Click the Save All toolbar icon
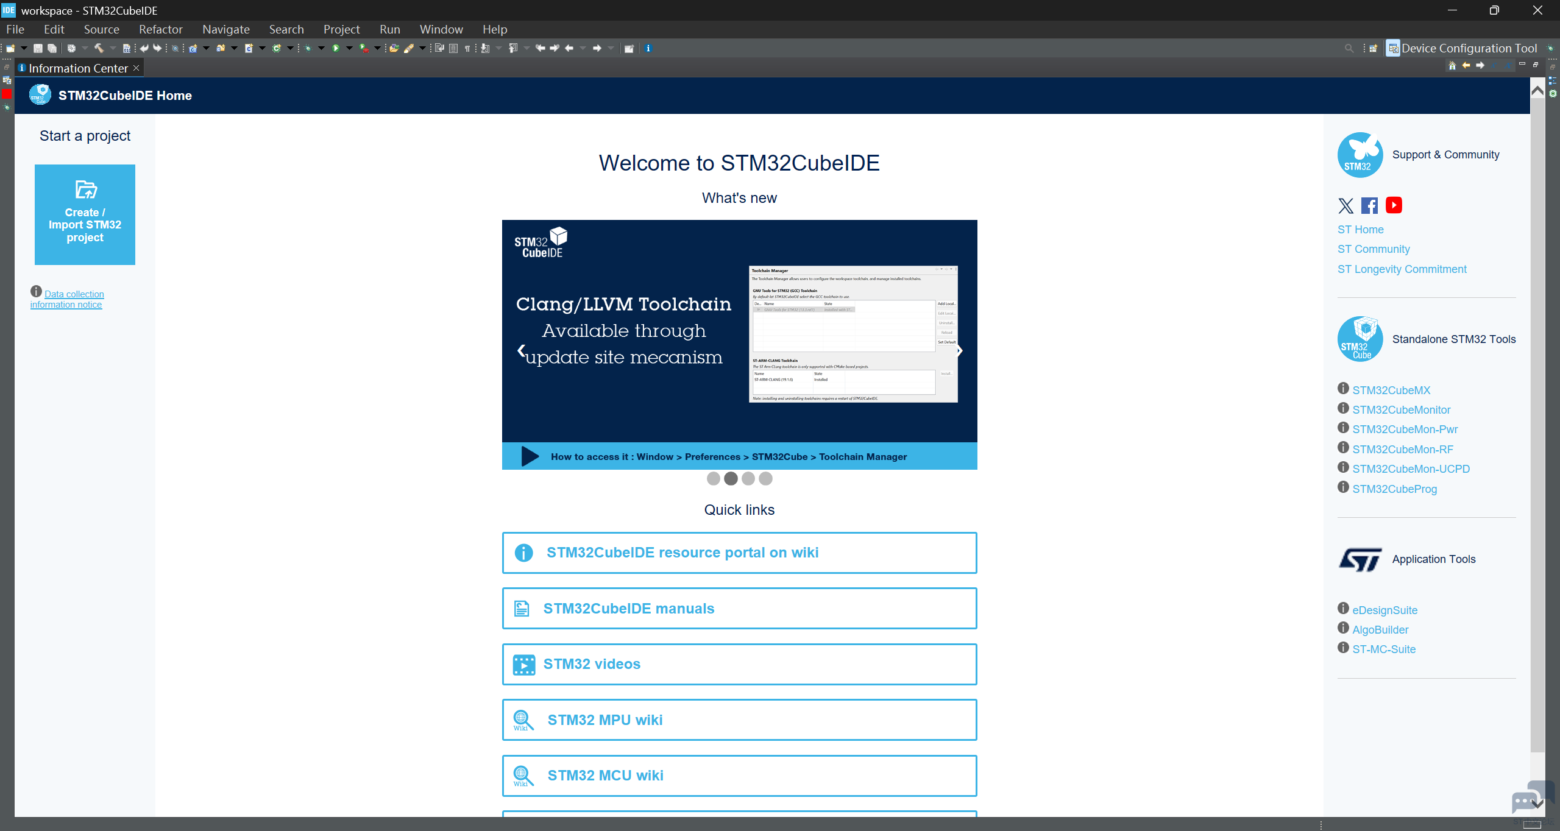Image resolution: width=1560 pixels, height=831 pixels. pos(52,48)
